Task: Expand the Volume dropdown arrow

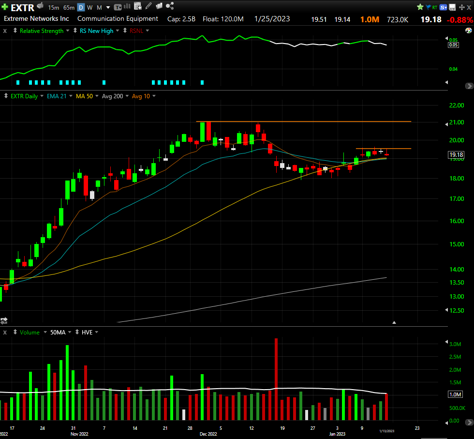Action: click(x=45, y=332)
